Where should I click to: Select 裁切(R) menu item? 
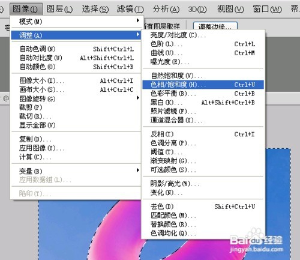pyautogui.click(x=76, y=116)
